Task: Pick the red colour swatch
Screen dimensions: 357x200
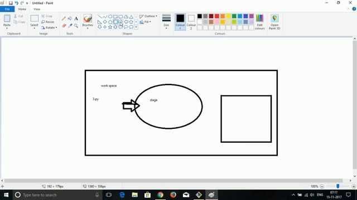Action: coord(217,16)
